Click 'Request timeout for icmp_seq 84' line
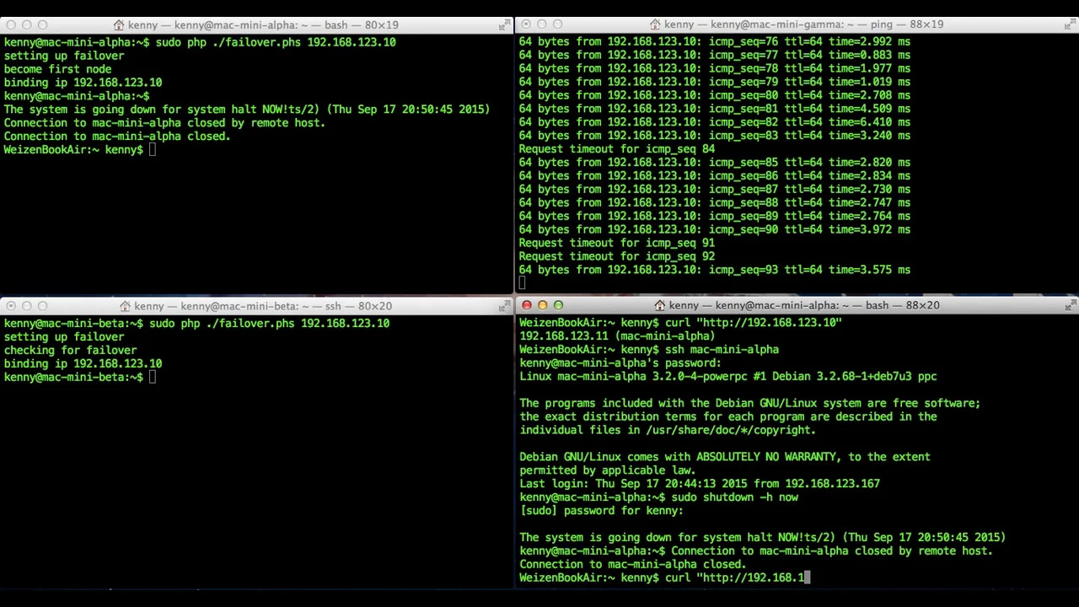The image size is (1079, 607). [616, 148]
